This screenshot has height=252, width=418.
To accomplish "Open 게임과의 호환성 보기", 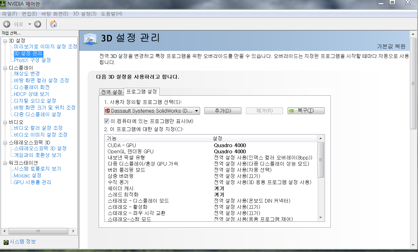I will pyautogui.click(x=37, y=155).
